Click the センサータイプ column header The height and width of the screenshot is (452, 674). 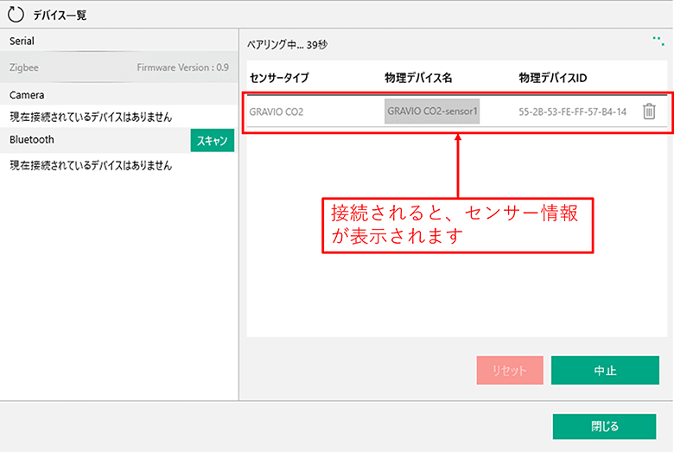click(x=279, y=78)
